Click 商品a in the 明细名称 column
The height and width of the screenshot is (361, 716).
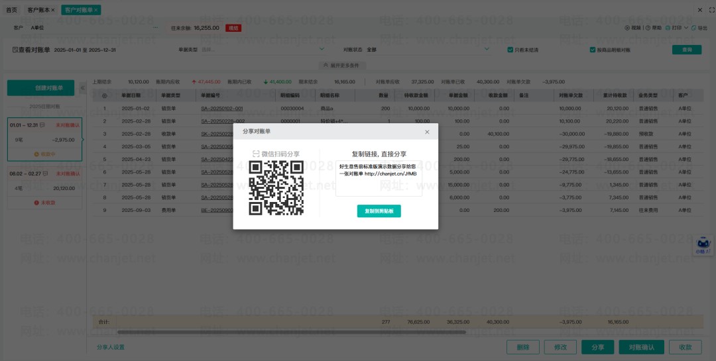[327, 109]
